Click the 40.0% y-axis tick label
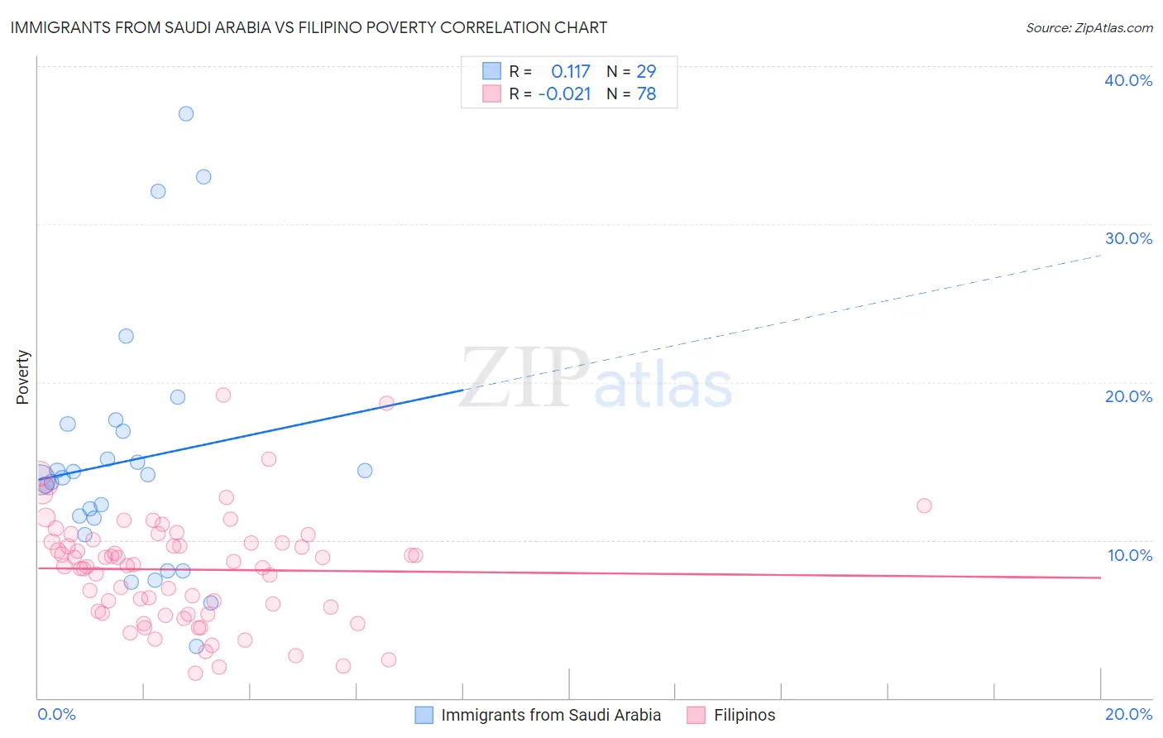Image resolution: width=1163 pixels, height=738 pixels. click(1128, 80)
